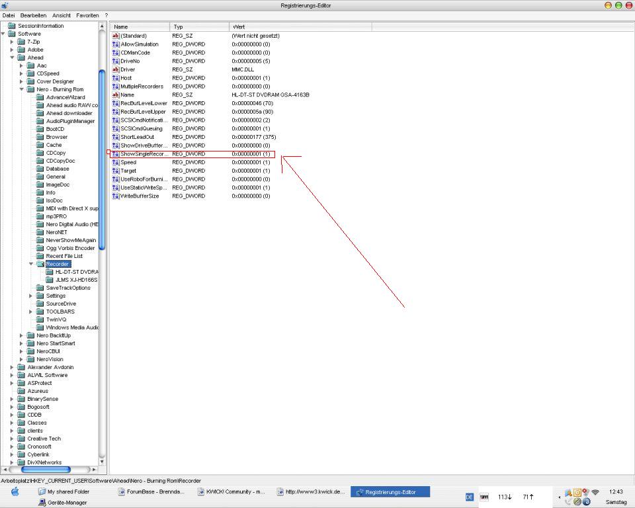Click the Software folder icon

point(12,34)
